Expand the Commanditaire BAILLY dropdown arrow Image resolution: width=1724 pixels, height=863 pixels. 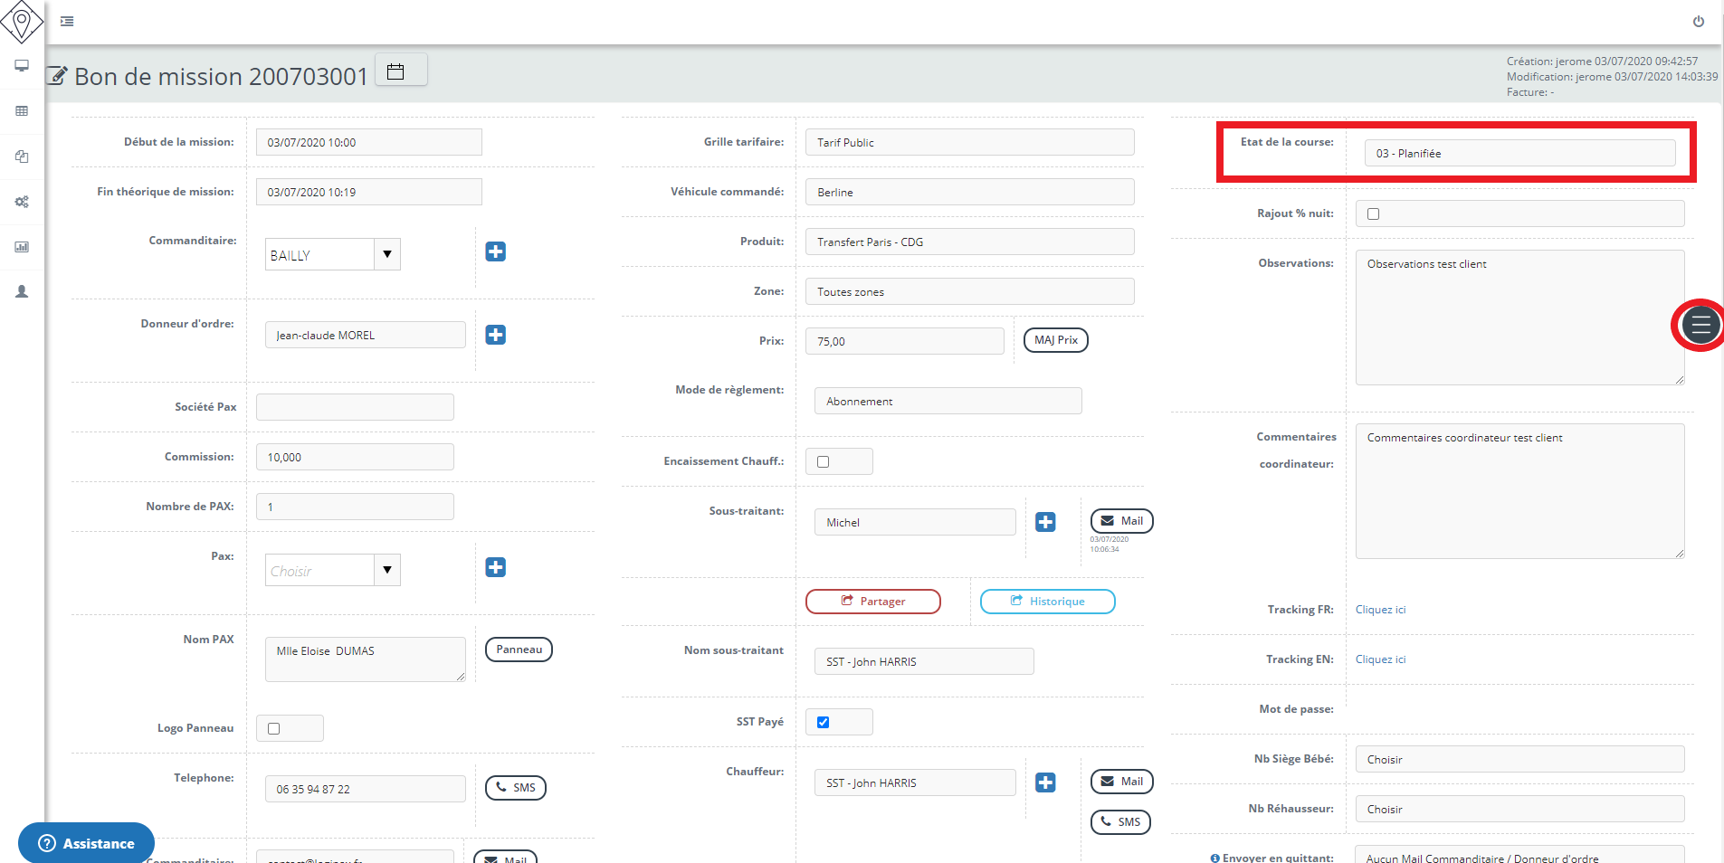pyautogui.click(x=387, y=254)
